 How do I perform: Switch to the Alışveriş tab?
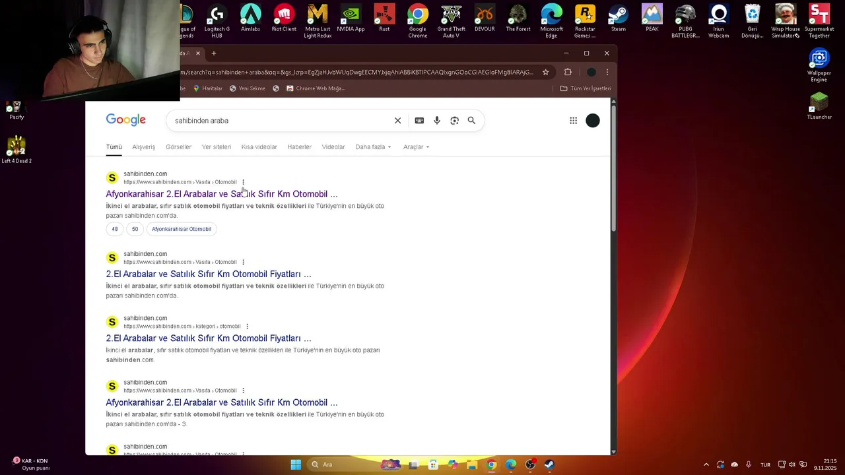pos(143,147)
